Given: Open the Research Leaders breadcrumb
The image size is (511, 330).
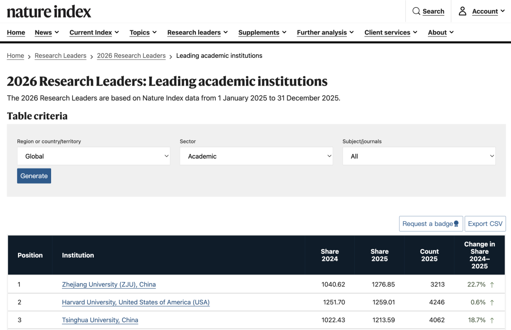Looking at the screenshot, I should (60, 56).
